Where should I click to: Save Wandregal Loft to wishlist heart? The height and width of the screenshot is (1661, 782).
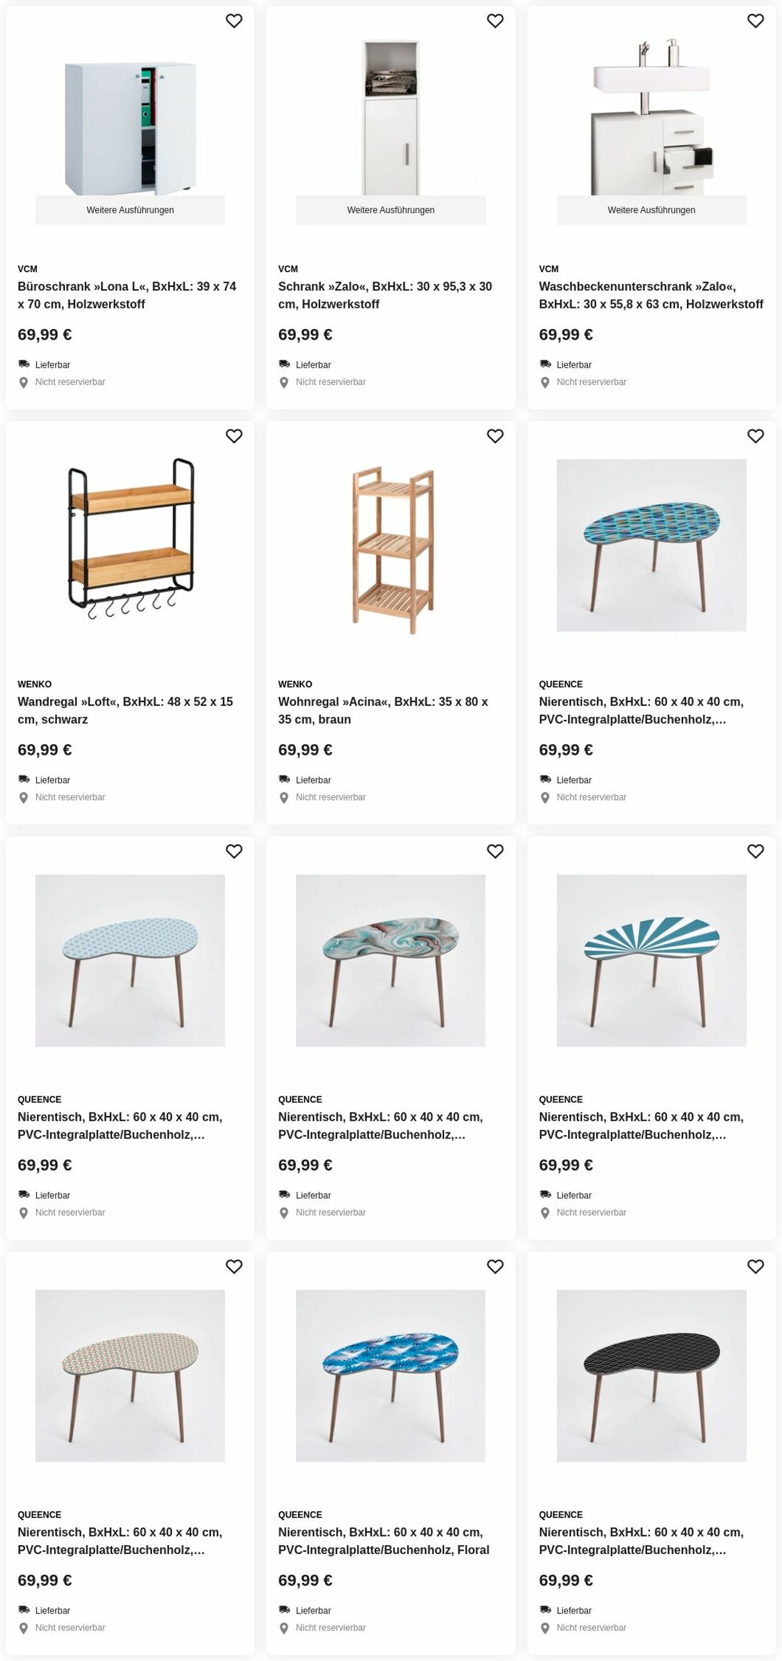click(233, 437)
